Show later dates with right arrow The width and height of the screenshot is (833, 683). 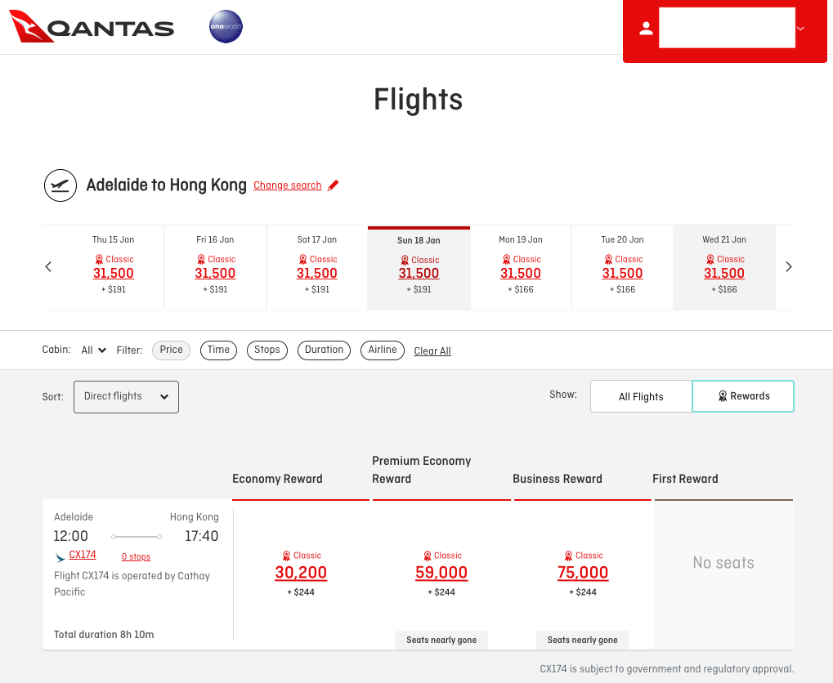(x=788, y=266)
